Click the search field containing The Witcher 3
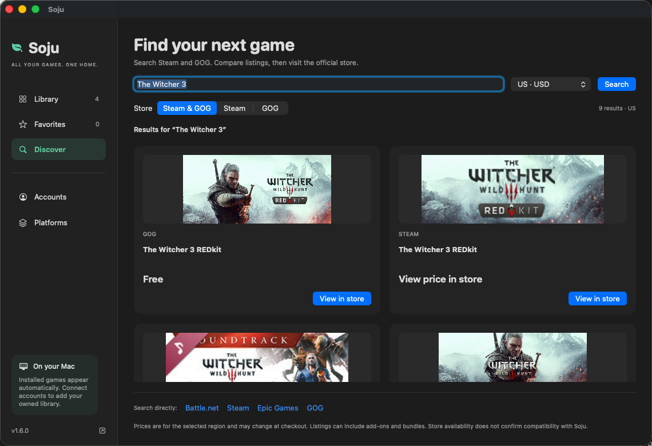The width and height of the screenshot is (652, 446). pyautogui.click(x=319, y=84)
